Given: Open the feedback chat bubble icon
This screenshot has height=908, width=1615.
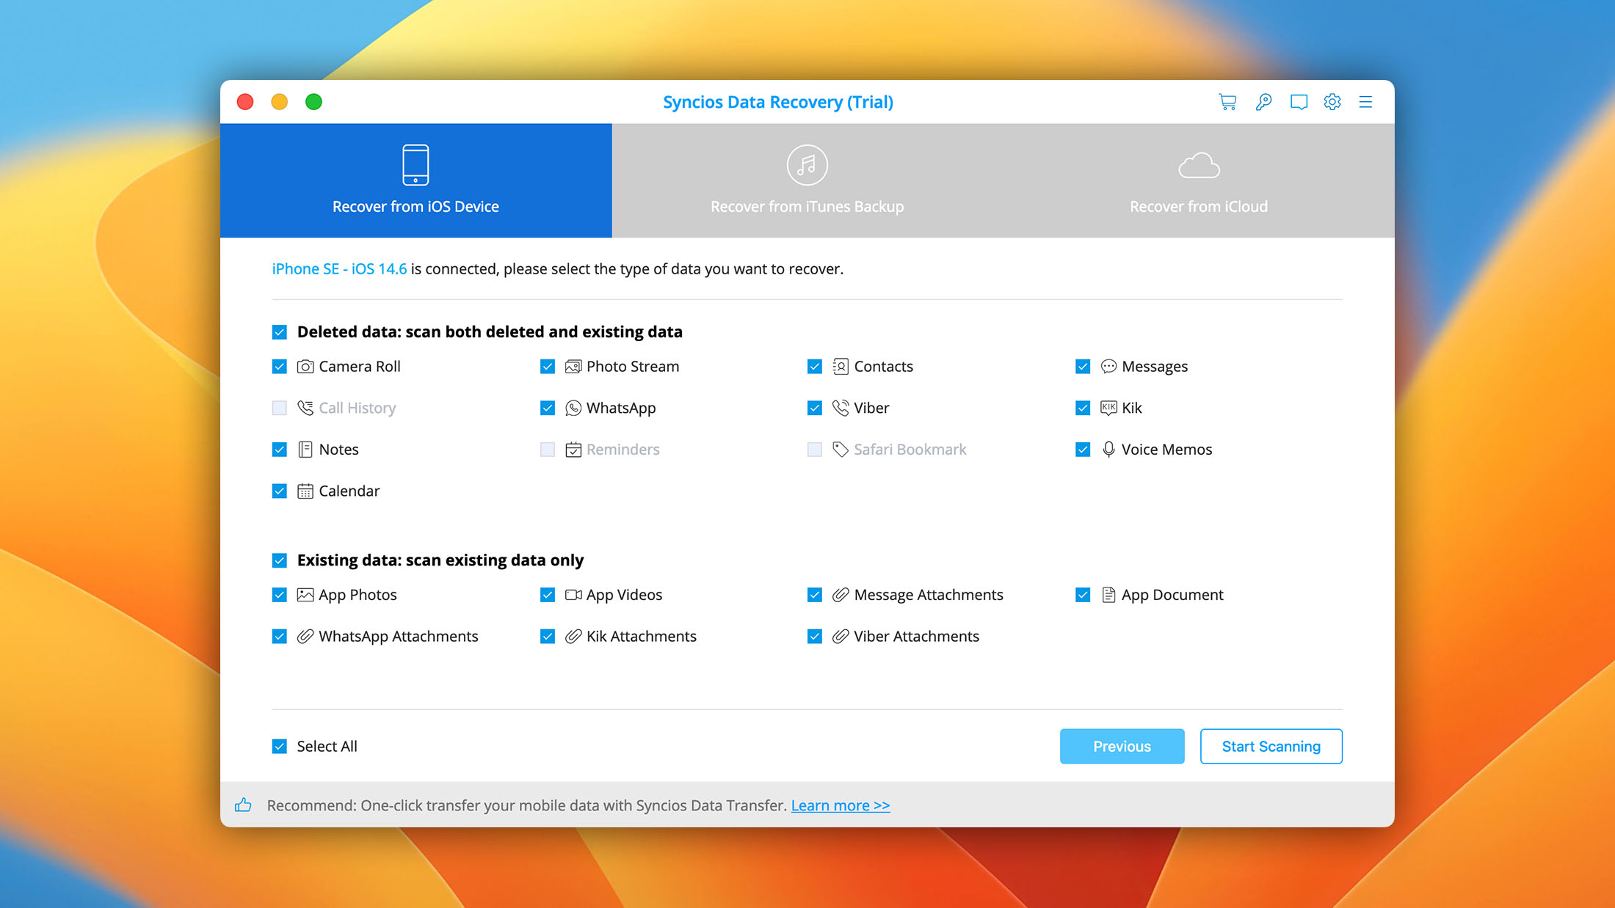Looking at the screenshot, I should pos(1299,102).
